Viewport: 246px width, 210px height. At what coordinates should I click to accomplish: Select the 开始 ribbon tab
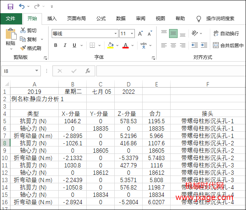(x=32, y=19)
